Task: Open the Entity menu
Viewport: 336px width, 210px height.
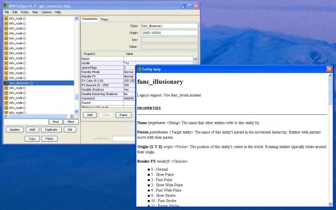Action: point(25,12)
